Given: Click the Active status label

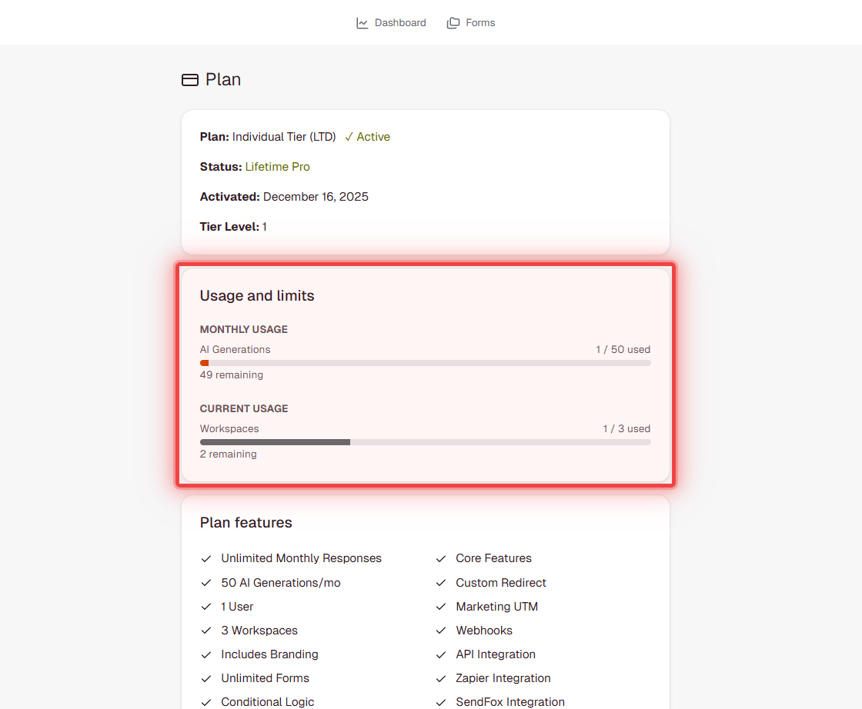Looking at the screenshot, I should pos(373,136).
